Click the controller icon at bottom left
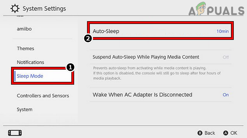The height and width of the screenshot is (138, 247). [x=15, y=133]
